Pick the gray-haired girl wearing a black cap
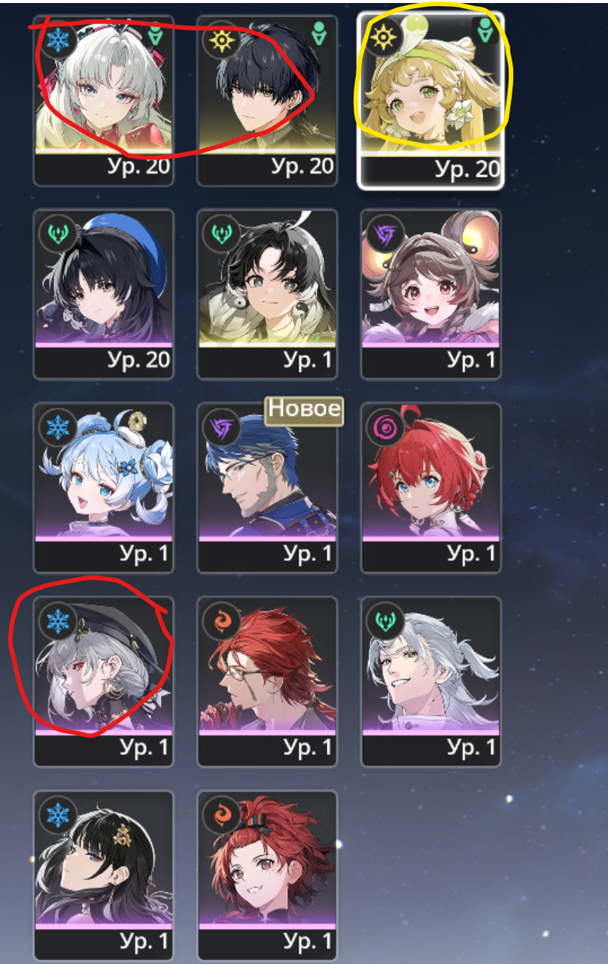Screen dimensions: 608x964 (x=104, y=681)
